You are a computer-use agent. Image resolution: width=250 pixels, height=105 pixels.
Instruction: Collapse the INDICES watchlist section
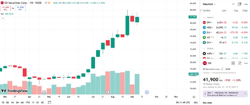(204, 17)
